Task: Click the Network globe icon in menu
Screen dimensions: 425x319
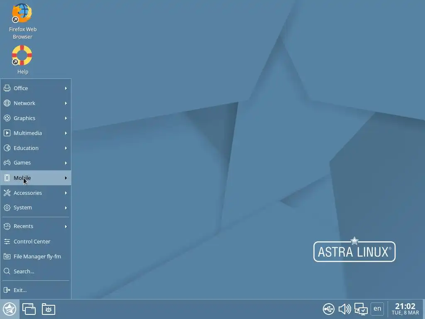Action: tap(7, 103)
